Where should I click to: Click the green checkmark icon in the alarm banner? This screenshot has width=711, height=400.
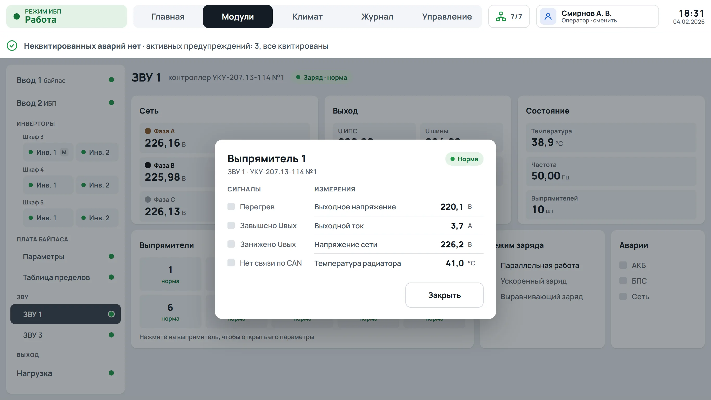(12, 46)
